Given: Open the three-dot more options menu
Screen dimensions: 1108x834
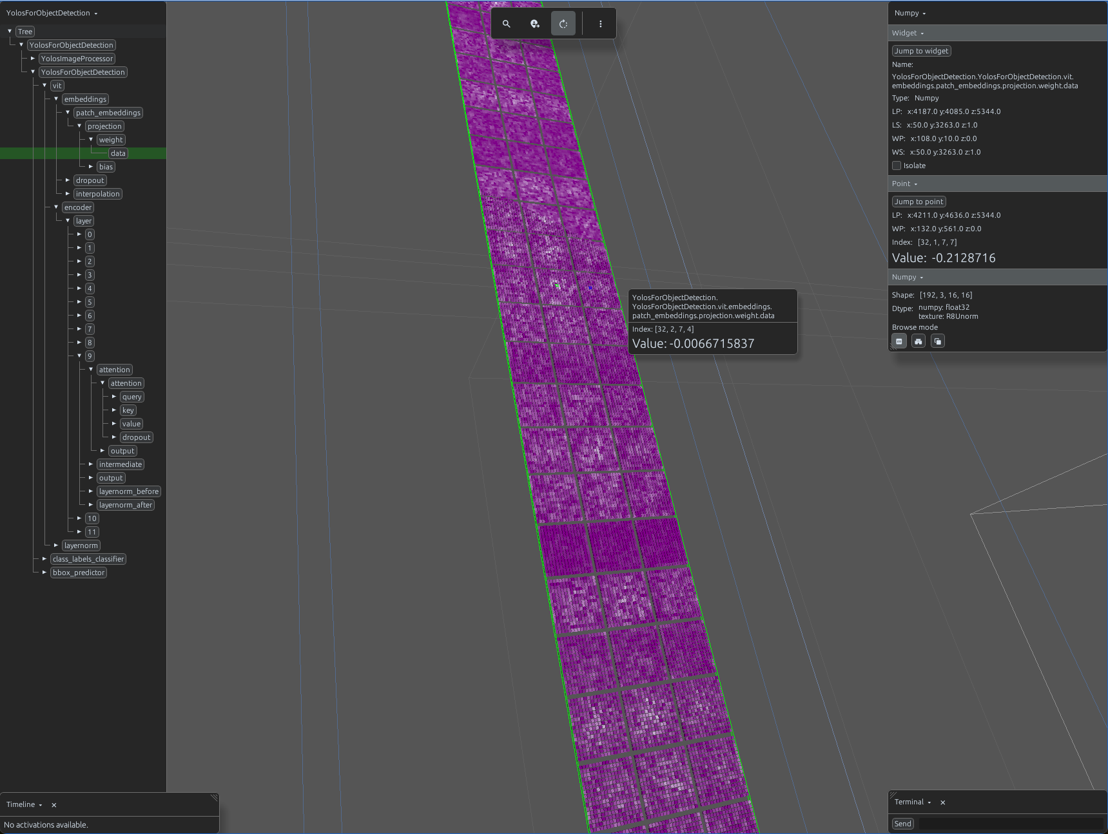Looking at the screenshot, I should pyautogui.click(x=601, y=24).
